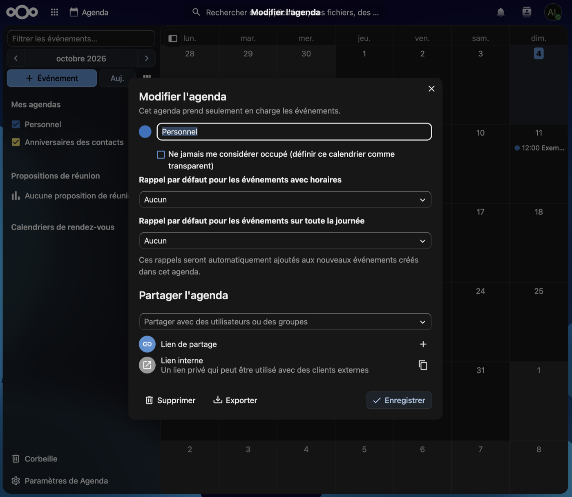Toggle the navigation sidebar icon
This screenshot has width=572, height=497.
173,38
